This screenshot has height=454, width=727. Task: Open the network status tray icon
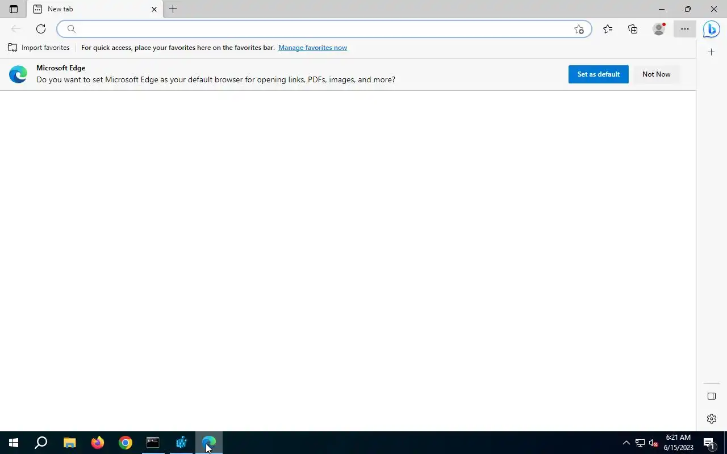[x=640, y=443]
